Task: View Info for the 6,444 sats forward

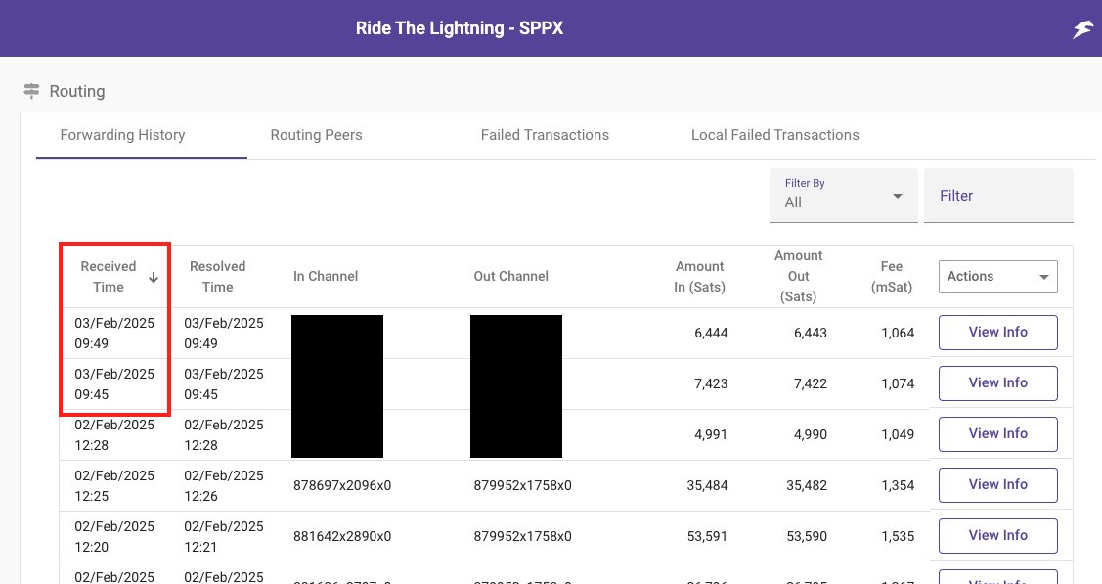Action: pos(998,332)
